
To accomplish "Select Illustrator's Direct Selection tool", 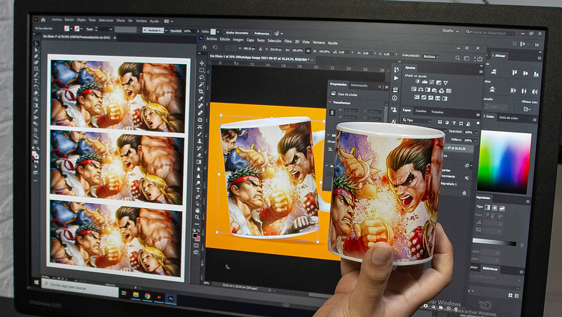I will pyautogui.click(x=36, y=50).
